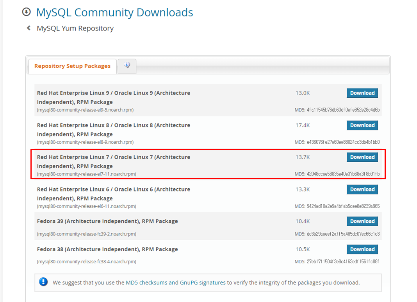Viewport: 417px width, 302px height.
Task: Click the 13.0K size value
Action: tap(303, 93)
